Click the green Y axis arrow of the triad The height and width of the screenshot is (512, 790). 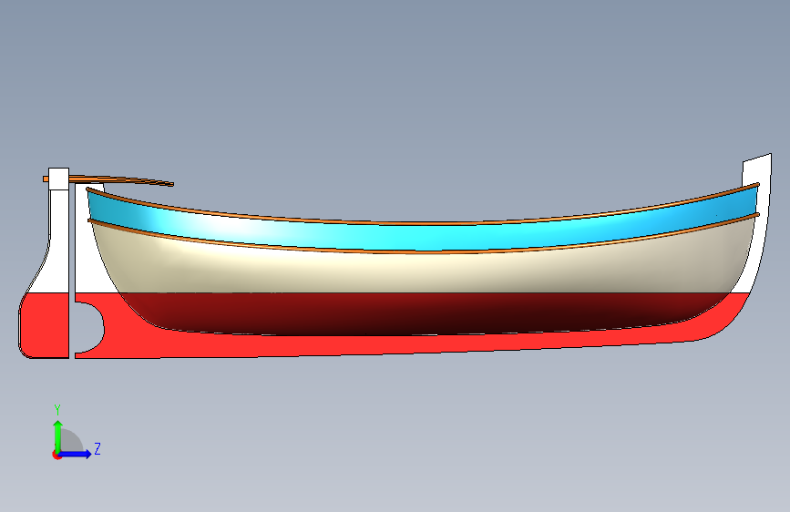click(58, 435)
